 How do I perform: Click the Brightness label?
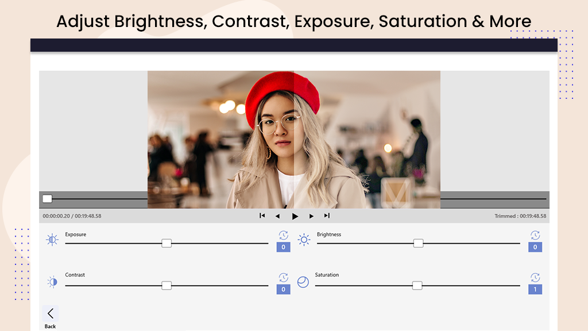[x=329, y=234]
